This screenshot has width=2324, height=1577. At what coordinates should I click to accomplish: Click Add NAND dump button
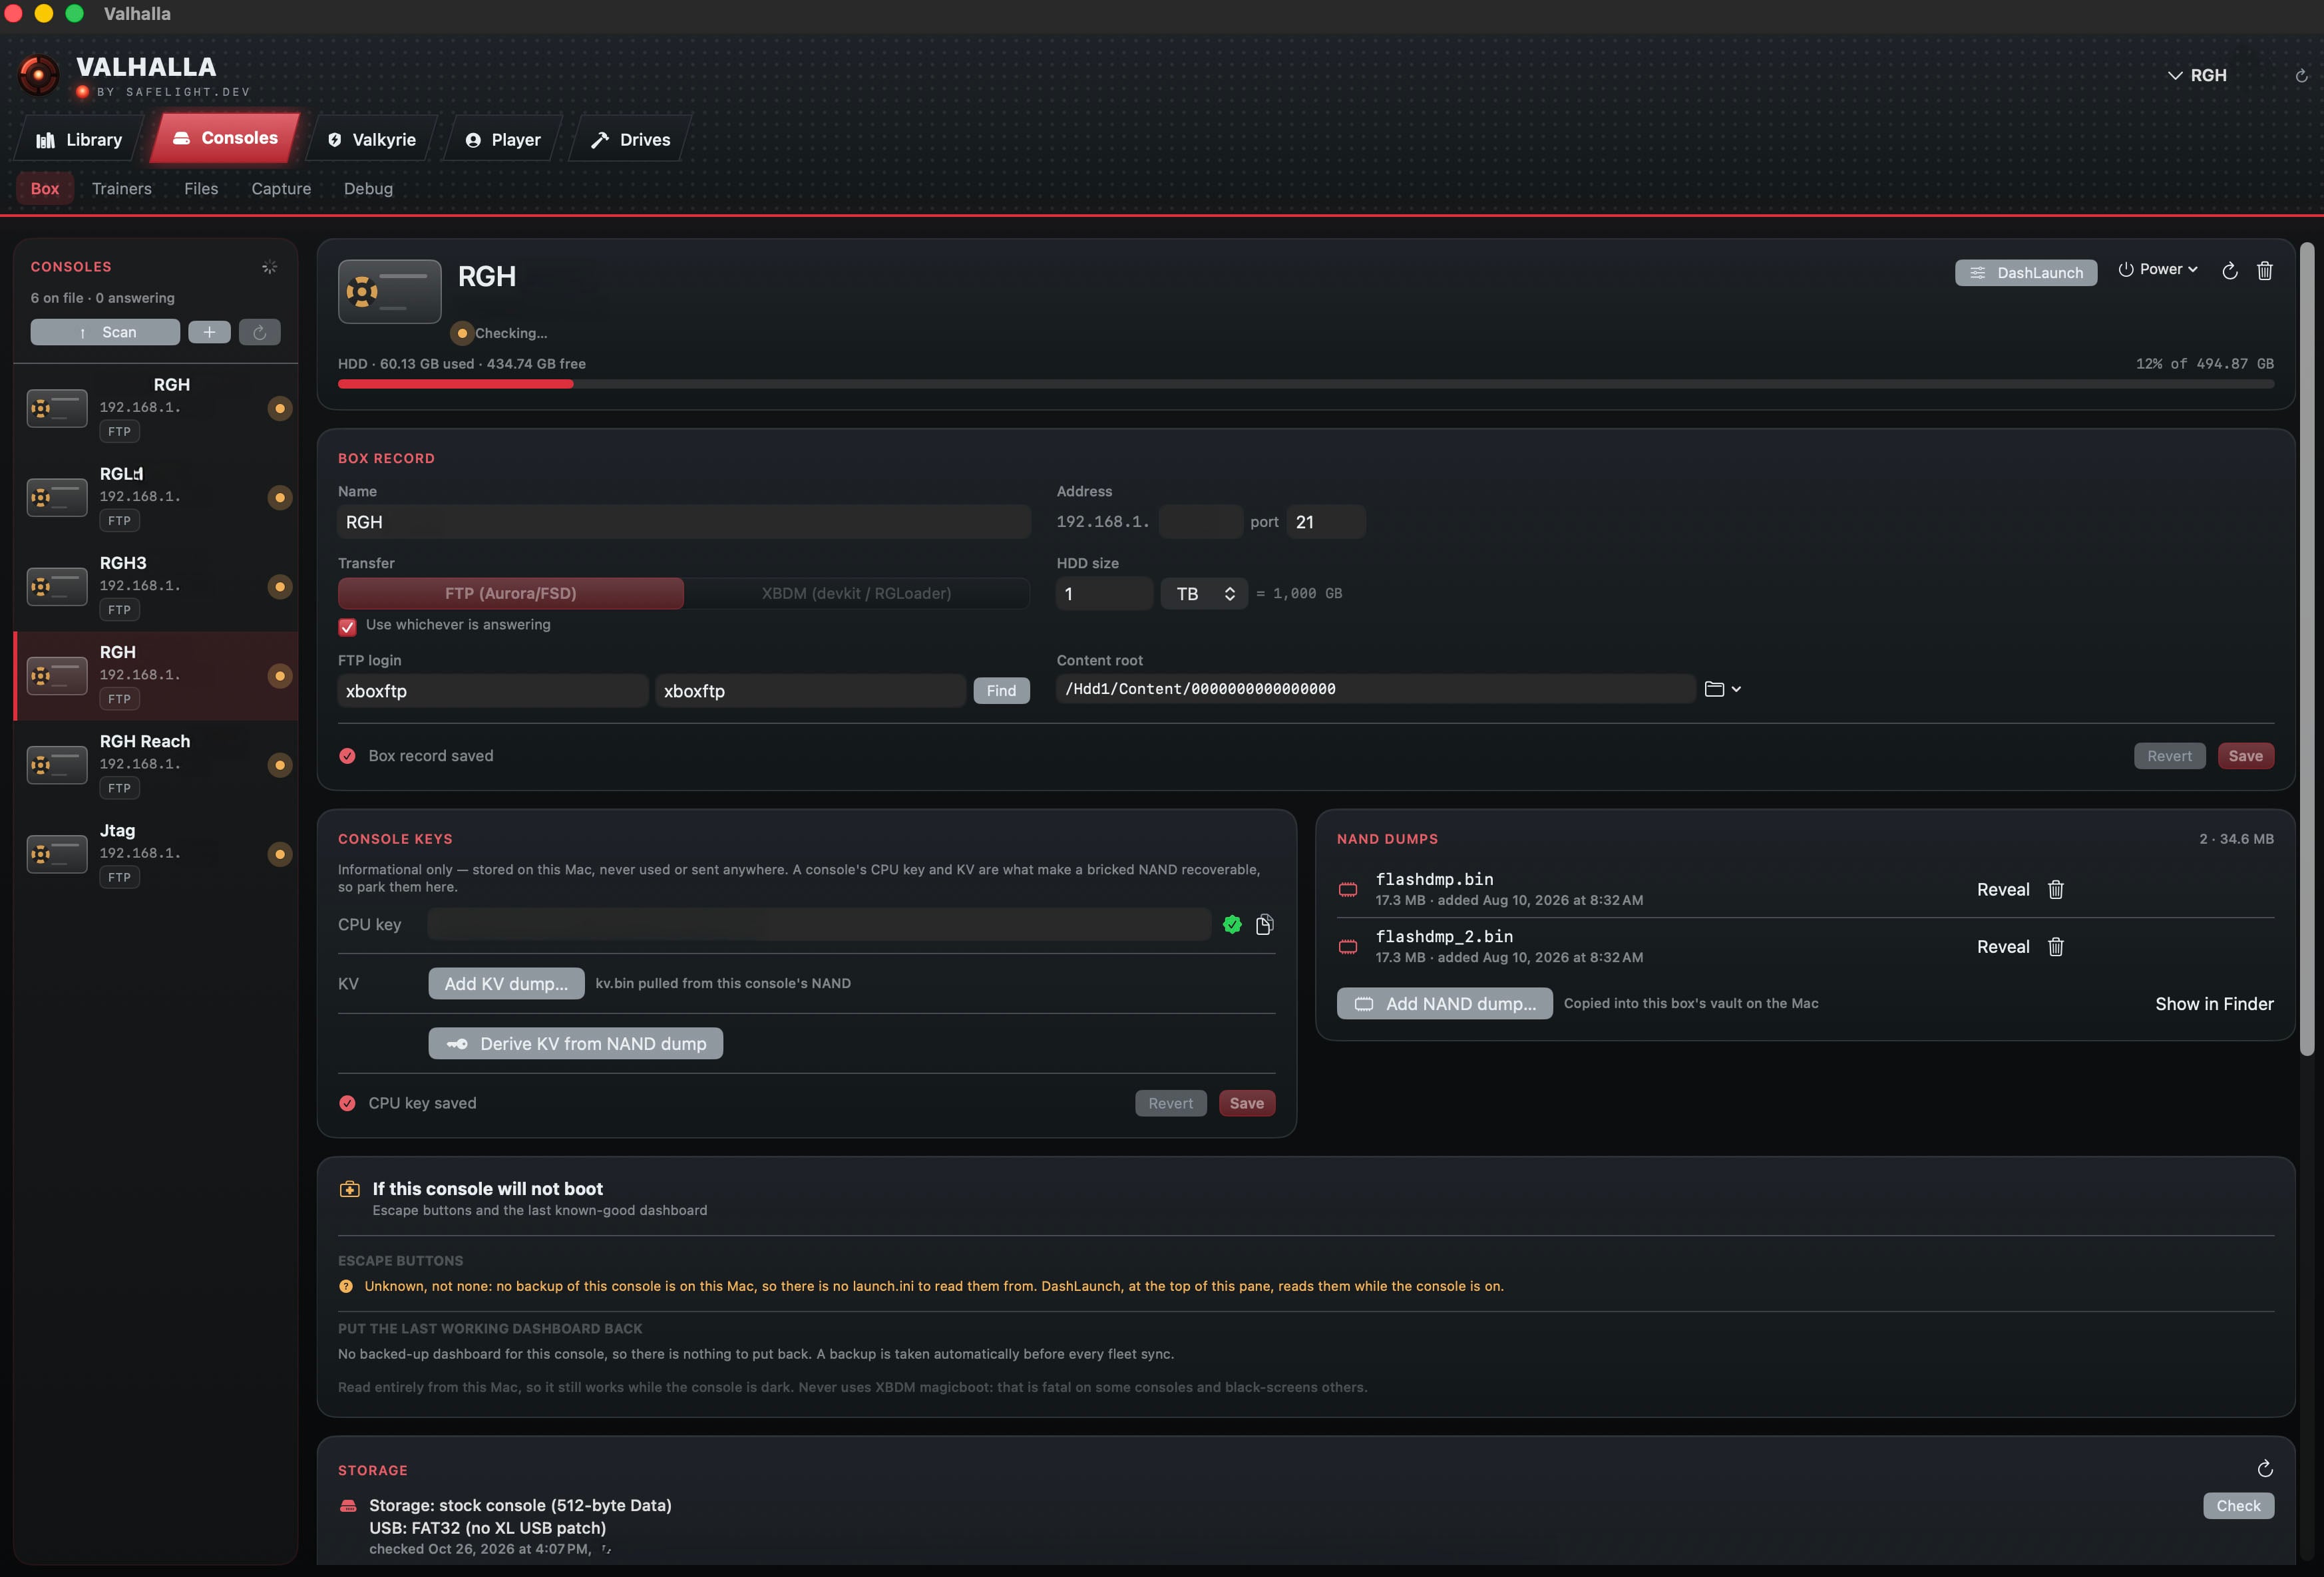point(1444,1004)
